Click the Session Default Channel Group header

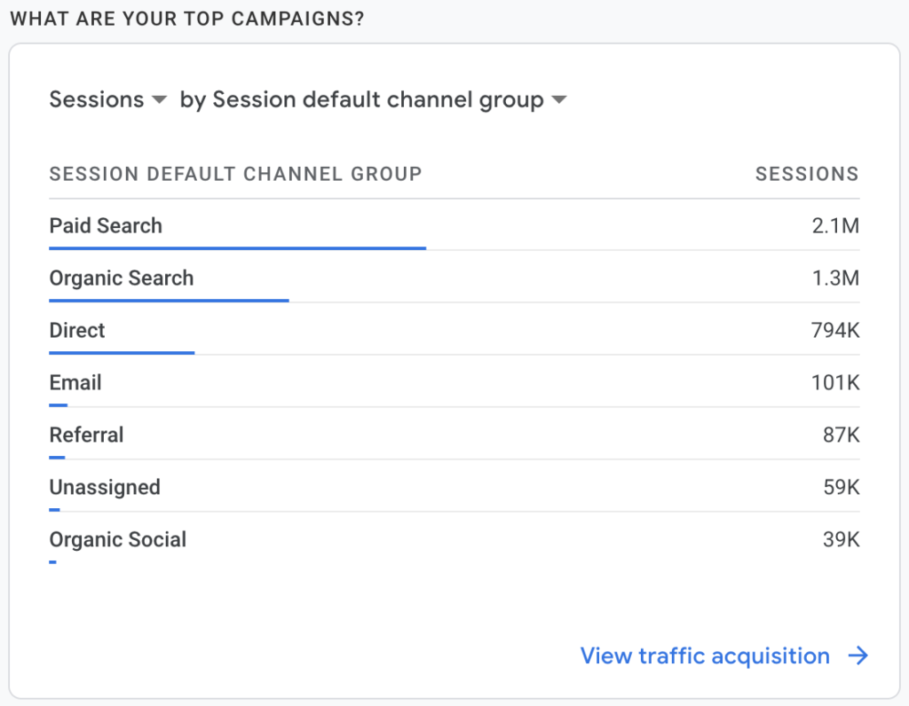point(235,174)
